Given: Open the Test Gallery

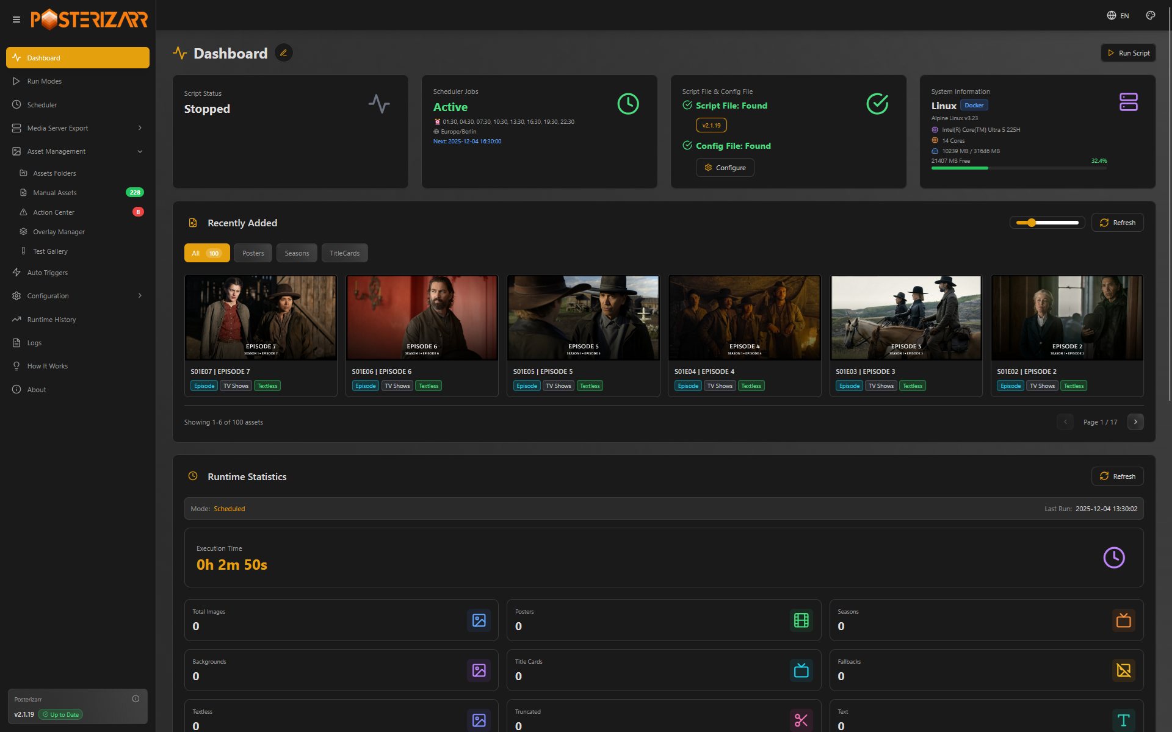Looking at the screenshot, I should pyautogui.click(x=51, y=251).
